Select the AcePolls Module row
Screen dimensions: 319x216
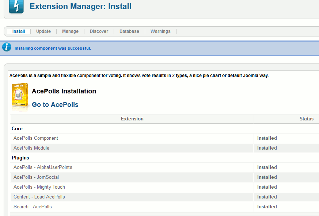click(x=31, y=148)
